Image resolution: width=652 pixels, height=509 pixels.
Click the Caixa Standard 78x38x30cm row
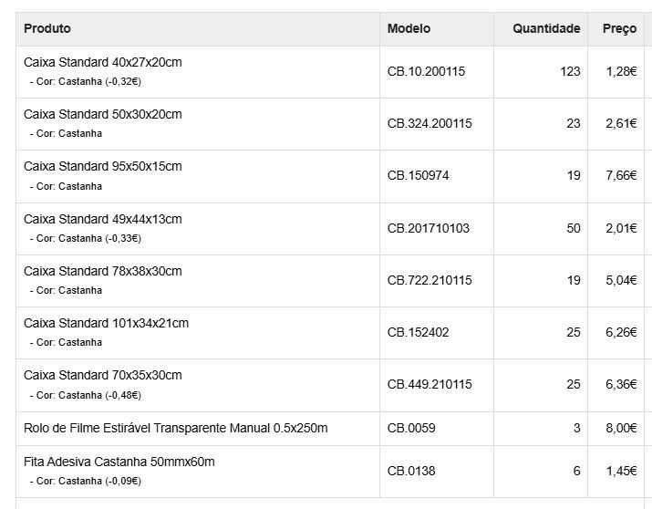pyautogui.click(x=103, y=271)
